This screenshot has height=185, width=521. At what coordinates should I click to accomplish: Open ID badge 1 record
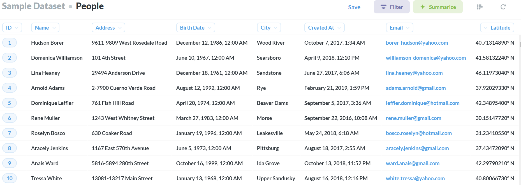[x=10, y=43]
